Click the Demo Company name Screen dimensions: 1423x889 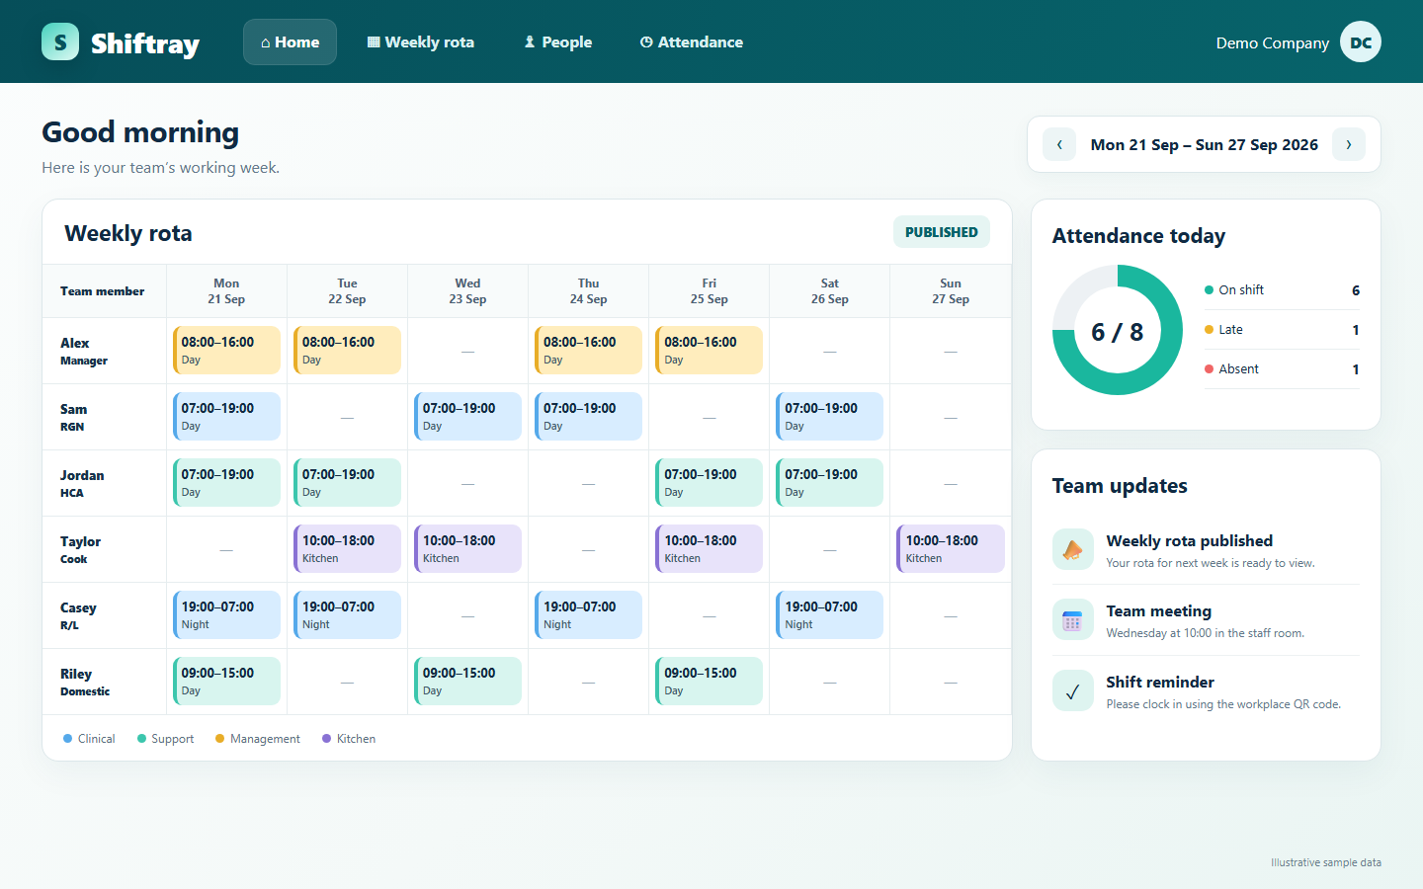tap(1272, 42)
